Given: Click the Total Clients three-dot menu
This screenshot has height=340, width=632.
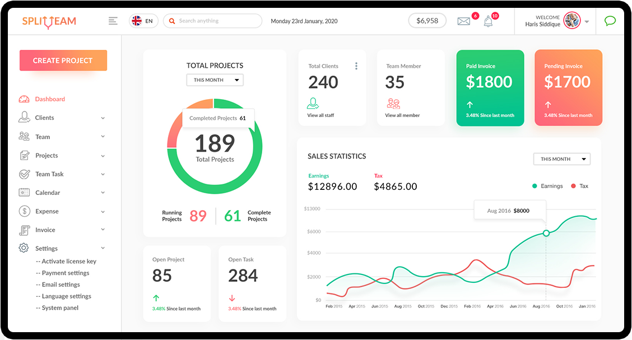Looking at the screenshot, I should 356,66.
